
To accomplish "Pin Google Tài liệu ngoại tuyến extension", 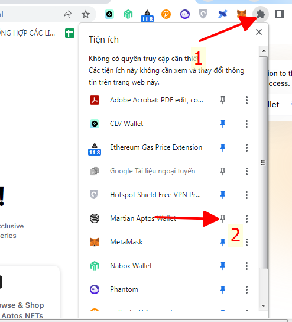I will coord(223,171).
